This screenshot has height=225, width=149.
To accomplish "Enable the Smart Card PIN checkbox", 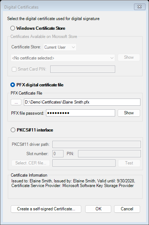I will pos(14,69).
